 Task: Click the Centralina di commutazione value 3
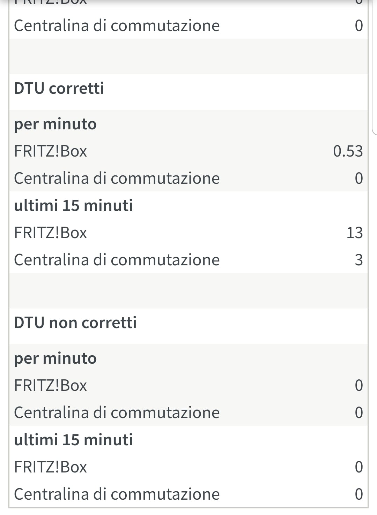(358, 260)
